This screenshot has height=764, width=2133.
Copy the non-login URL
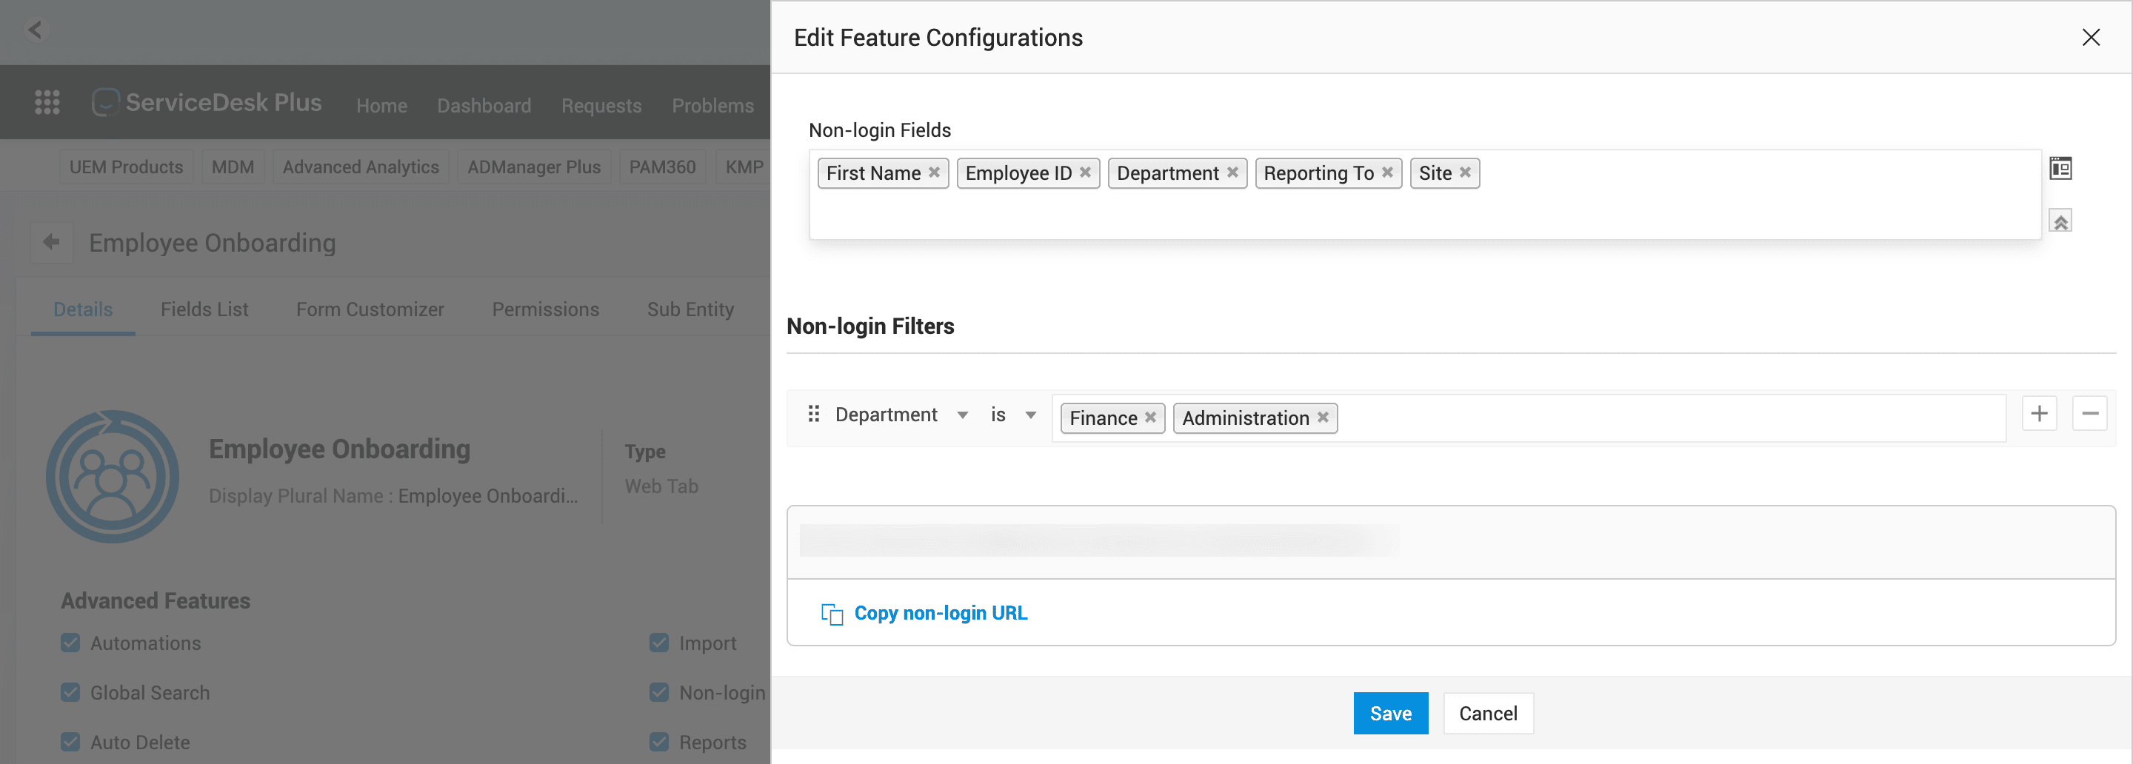point(939,614)
